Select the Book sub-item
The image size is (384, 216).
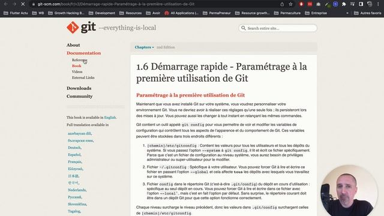click(76, 66)
